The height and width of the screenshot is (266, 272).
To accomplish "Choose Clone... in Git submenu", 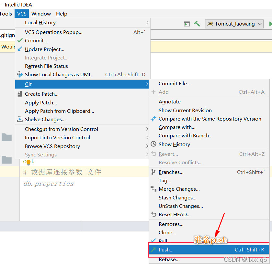I will pos(209,233).
